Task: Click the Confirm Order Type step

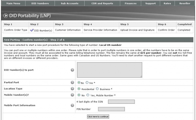Action: click(16, 30)
